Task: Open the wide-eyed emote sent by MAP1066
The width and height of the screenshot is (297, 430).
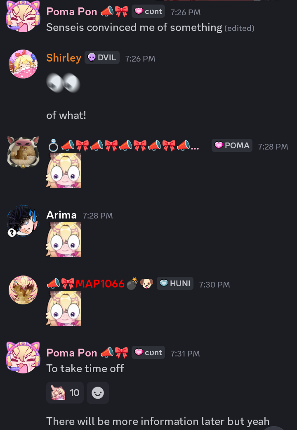Action: (x=64, y=309)
